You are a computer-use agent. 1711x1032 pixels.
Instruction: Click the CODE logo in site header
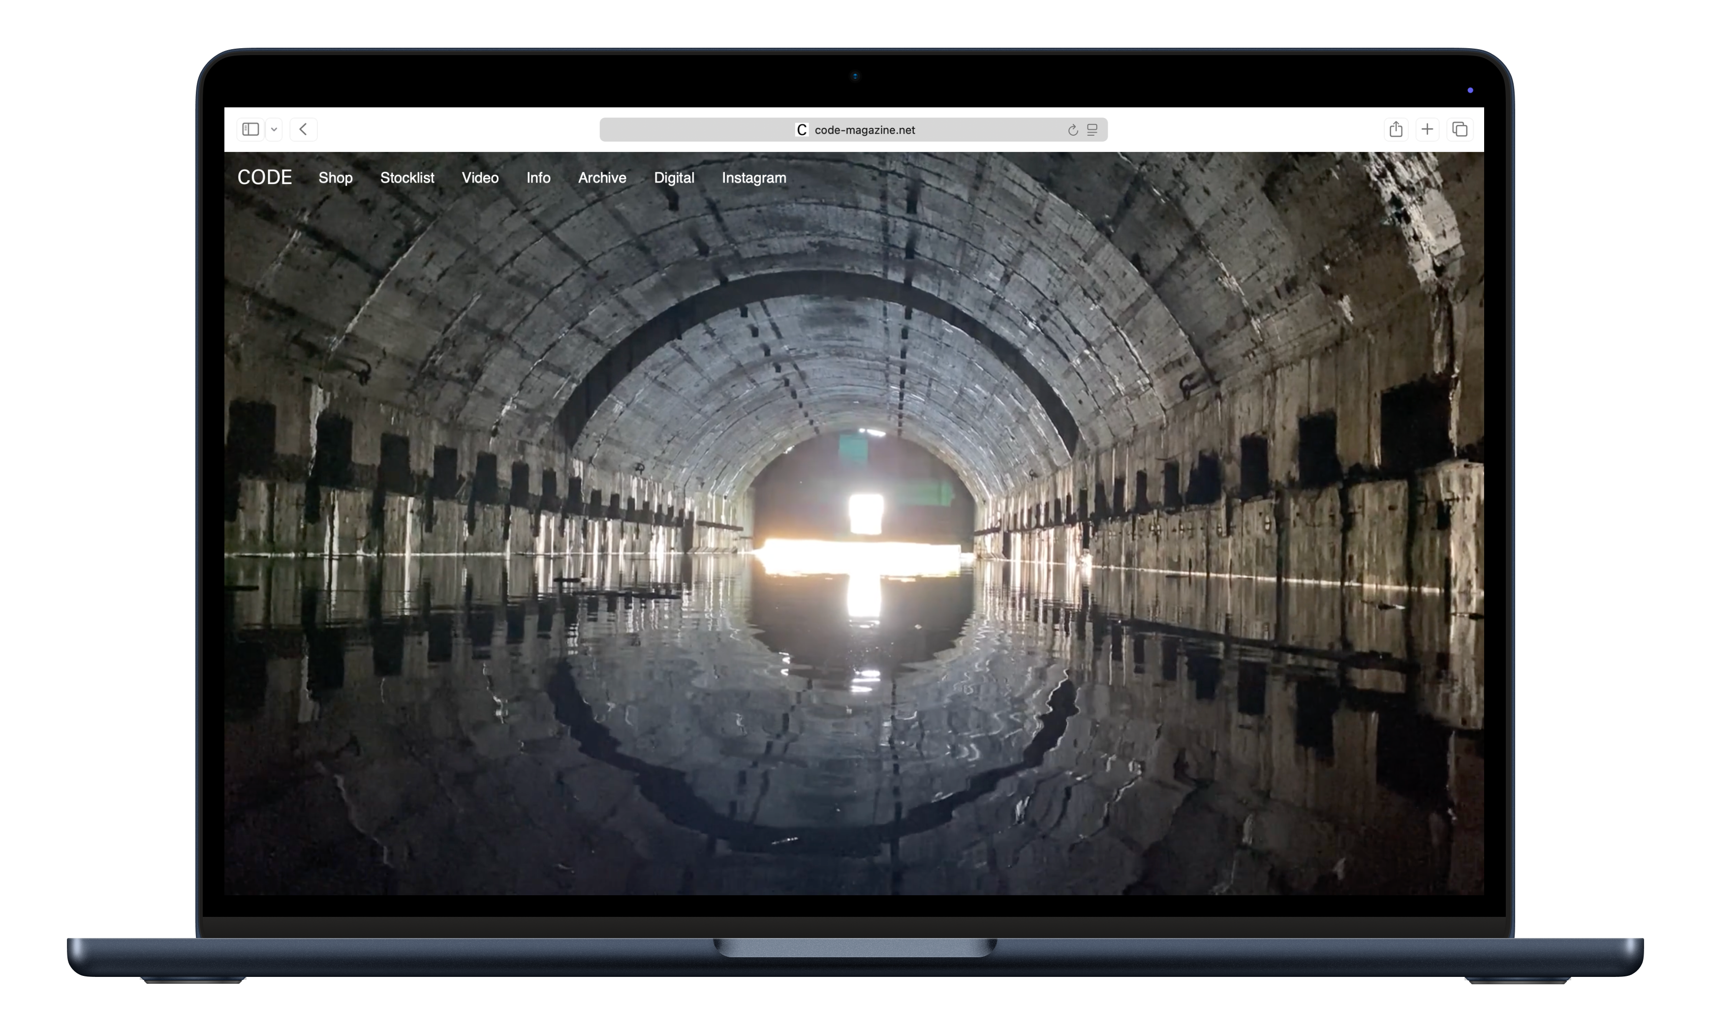coord(265,178)
